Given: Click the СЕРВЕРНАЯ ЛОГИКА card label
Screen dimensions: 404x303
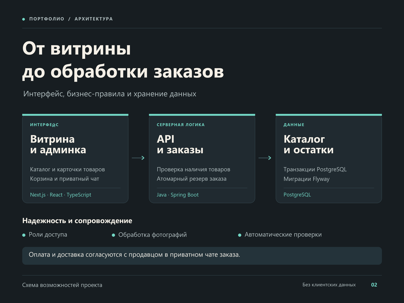Looking at the screenshot, I should coord(181,125).
